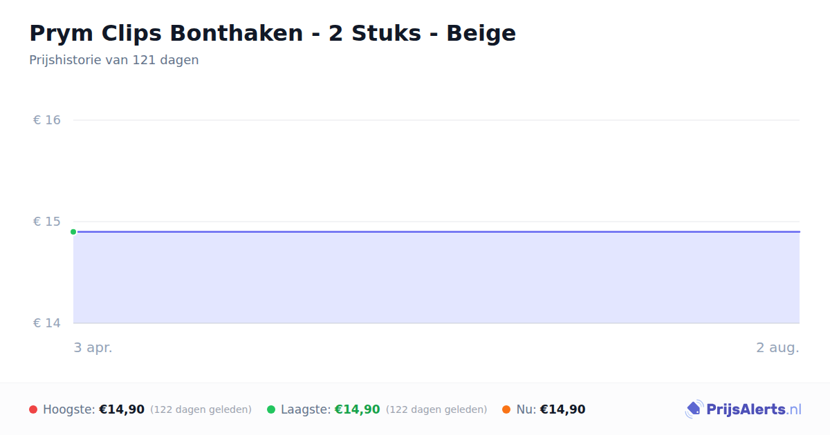The height and width of the screenshot is (435, 830).
Task: Click the Prijshistorie van 121 dagen subtitle
Action: pyautogui.click(x=114, y=60)
